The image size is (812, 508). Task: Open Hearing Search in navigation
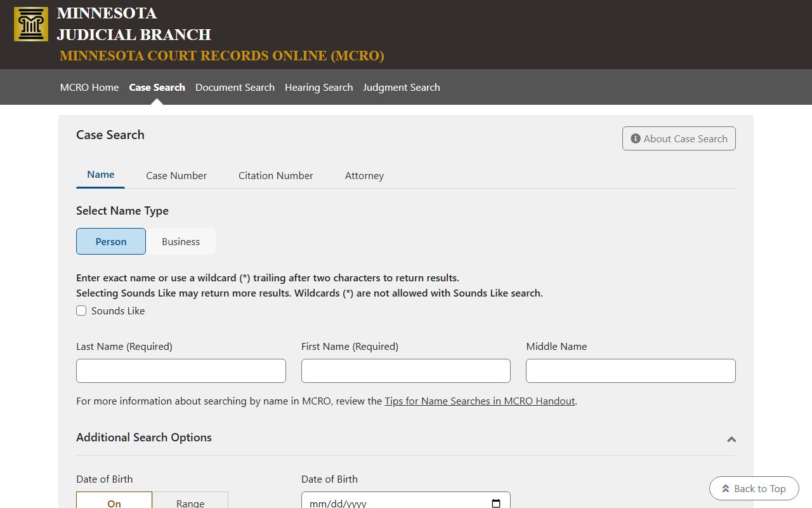318,87
